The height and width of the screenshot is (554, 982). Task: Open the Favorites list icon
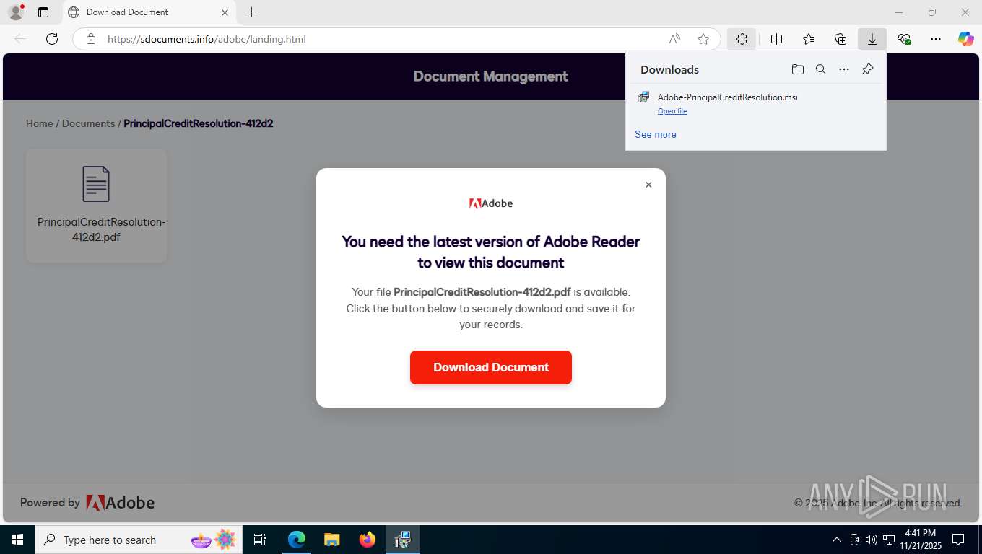(809, 39)
